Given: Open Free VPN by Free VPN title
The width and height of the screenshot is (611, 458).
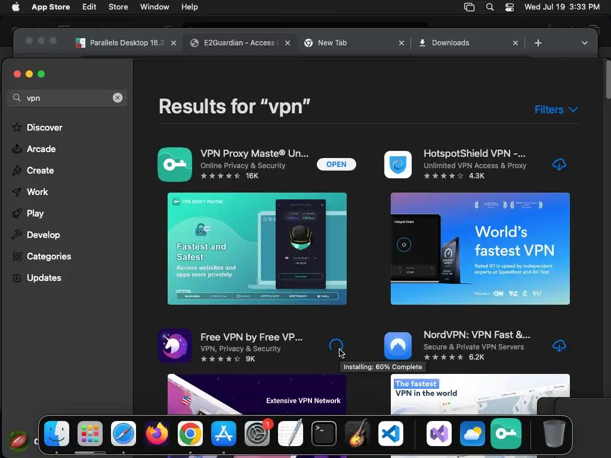Looking at the screenshot, I should 251,337.
